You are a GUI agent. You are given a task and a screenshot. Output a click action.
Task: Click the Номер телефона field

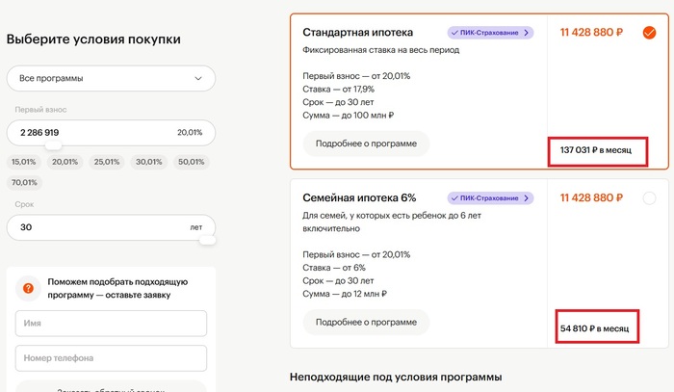111,358
